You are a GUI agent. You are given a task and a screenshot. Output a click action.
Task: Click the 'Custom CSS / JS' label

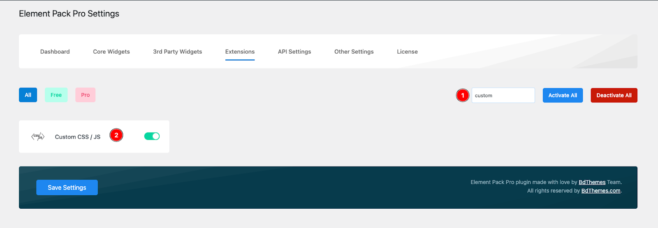(78, 137)
